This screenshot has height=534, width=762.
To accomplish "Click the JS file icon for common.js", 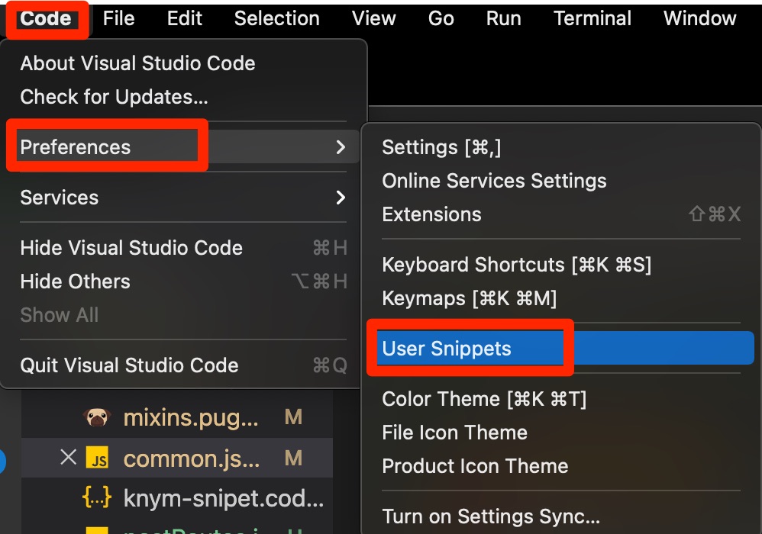I will pos(97,458).
